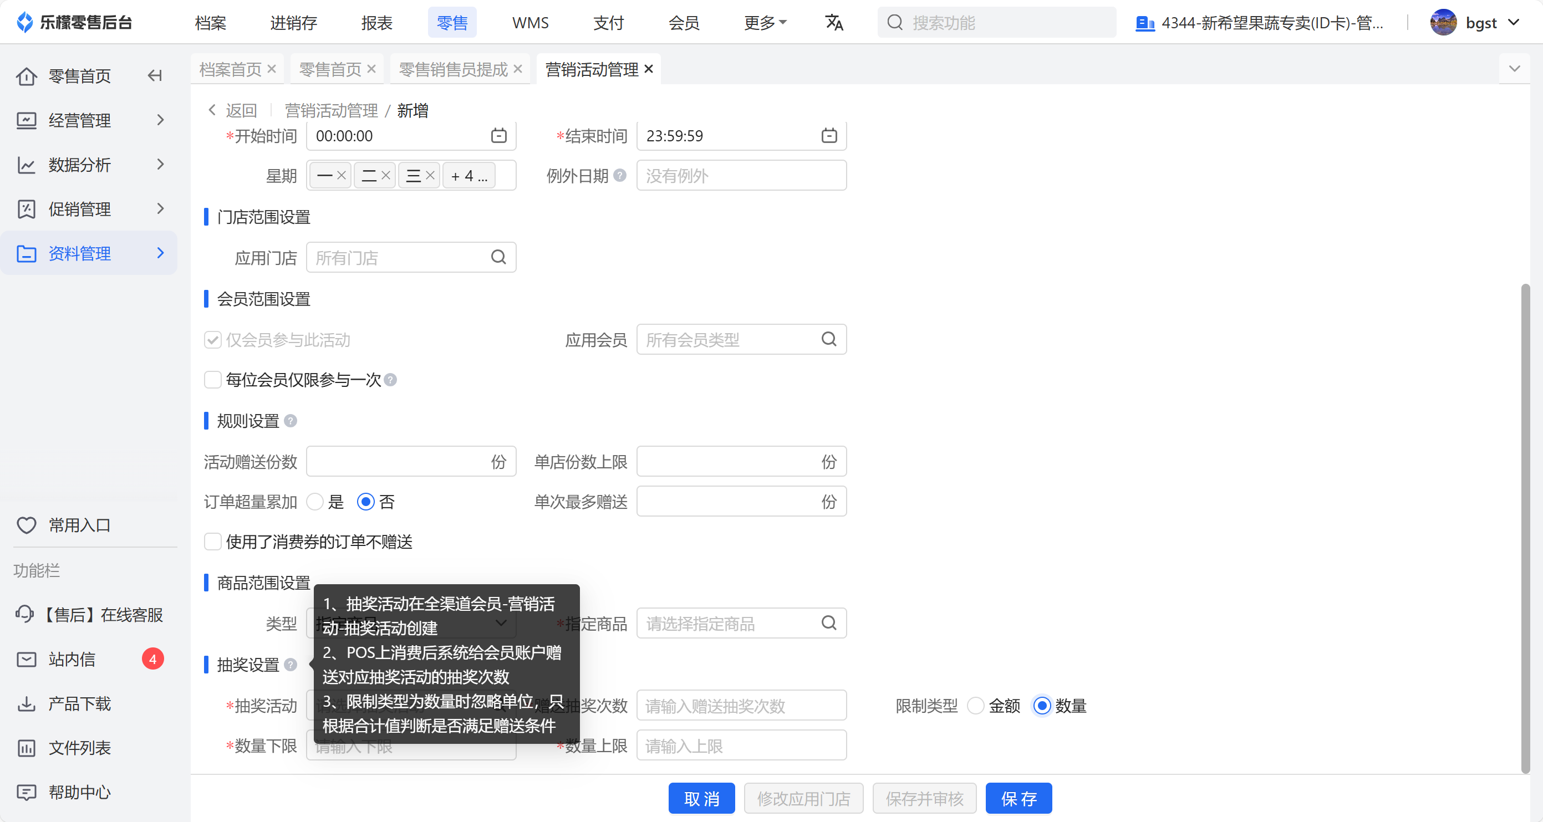Click the help icon beside 例外日期
This screenshot has height=822, width=1543.
pos(620,175)
